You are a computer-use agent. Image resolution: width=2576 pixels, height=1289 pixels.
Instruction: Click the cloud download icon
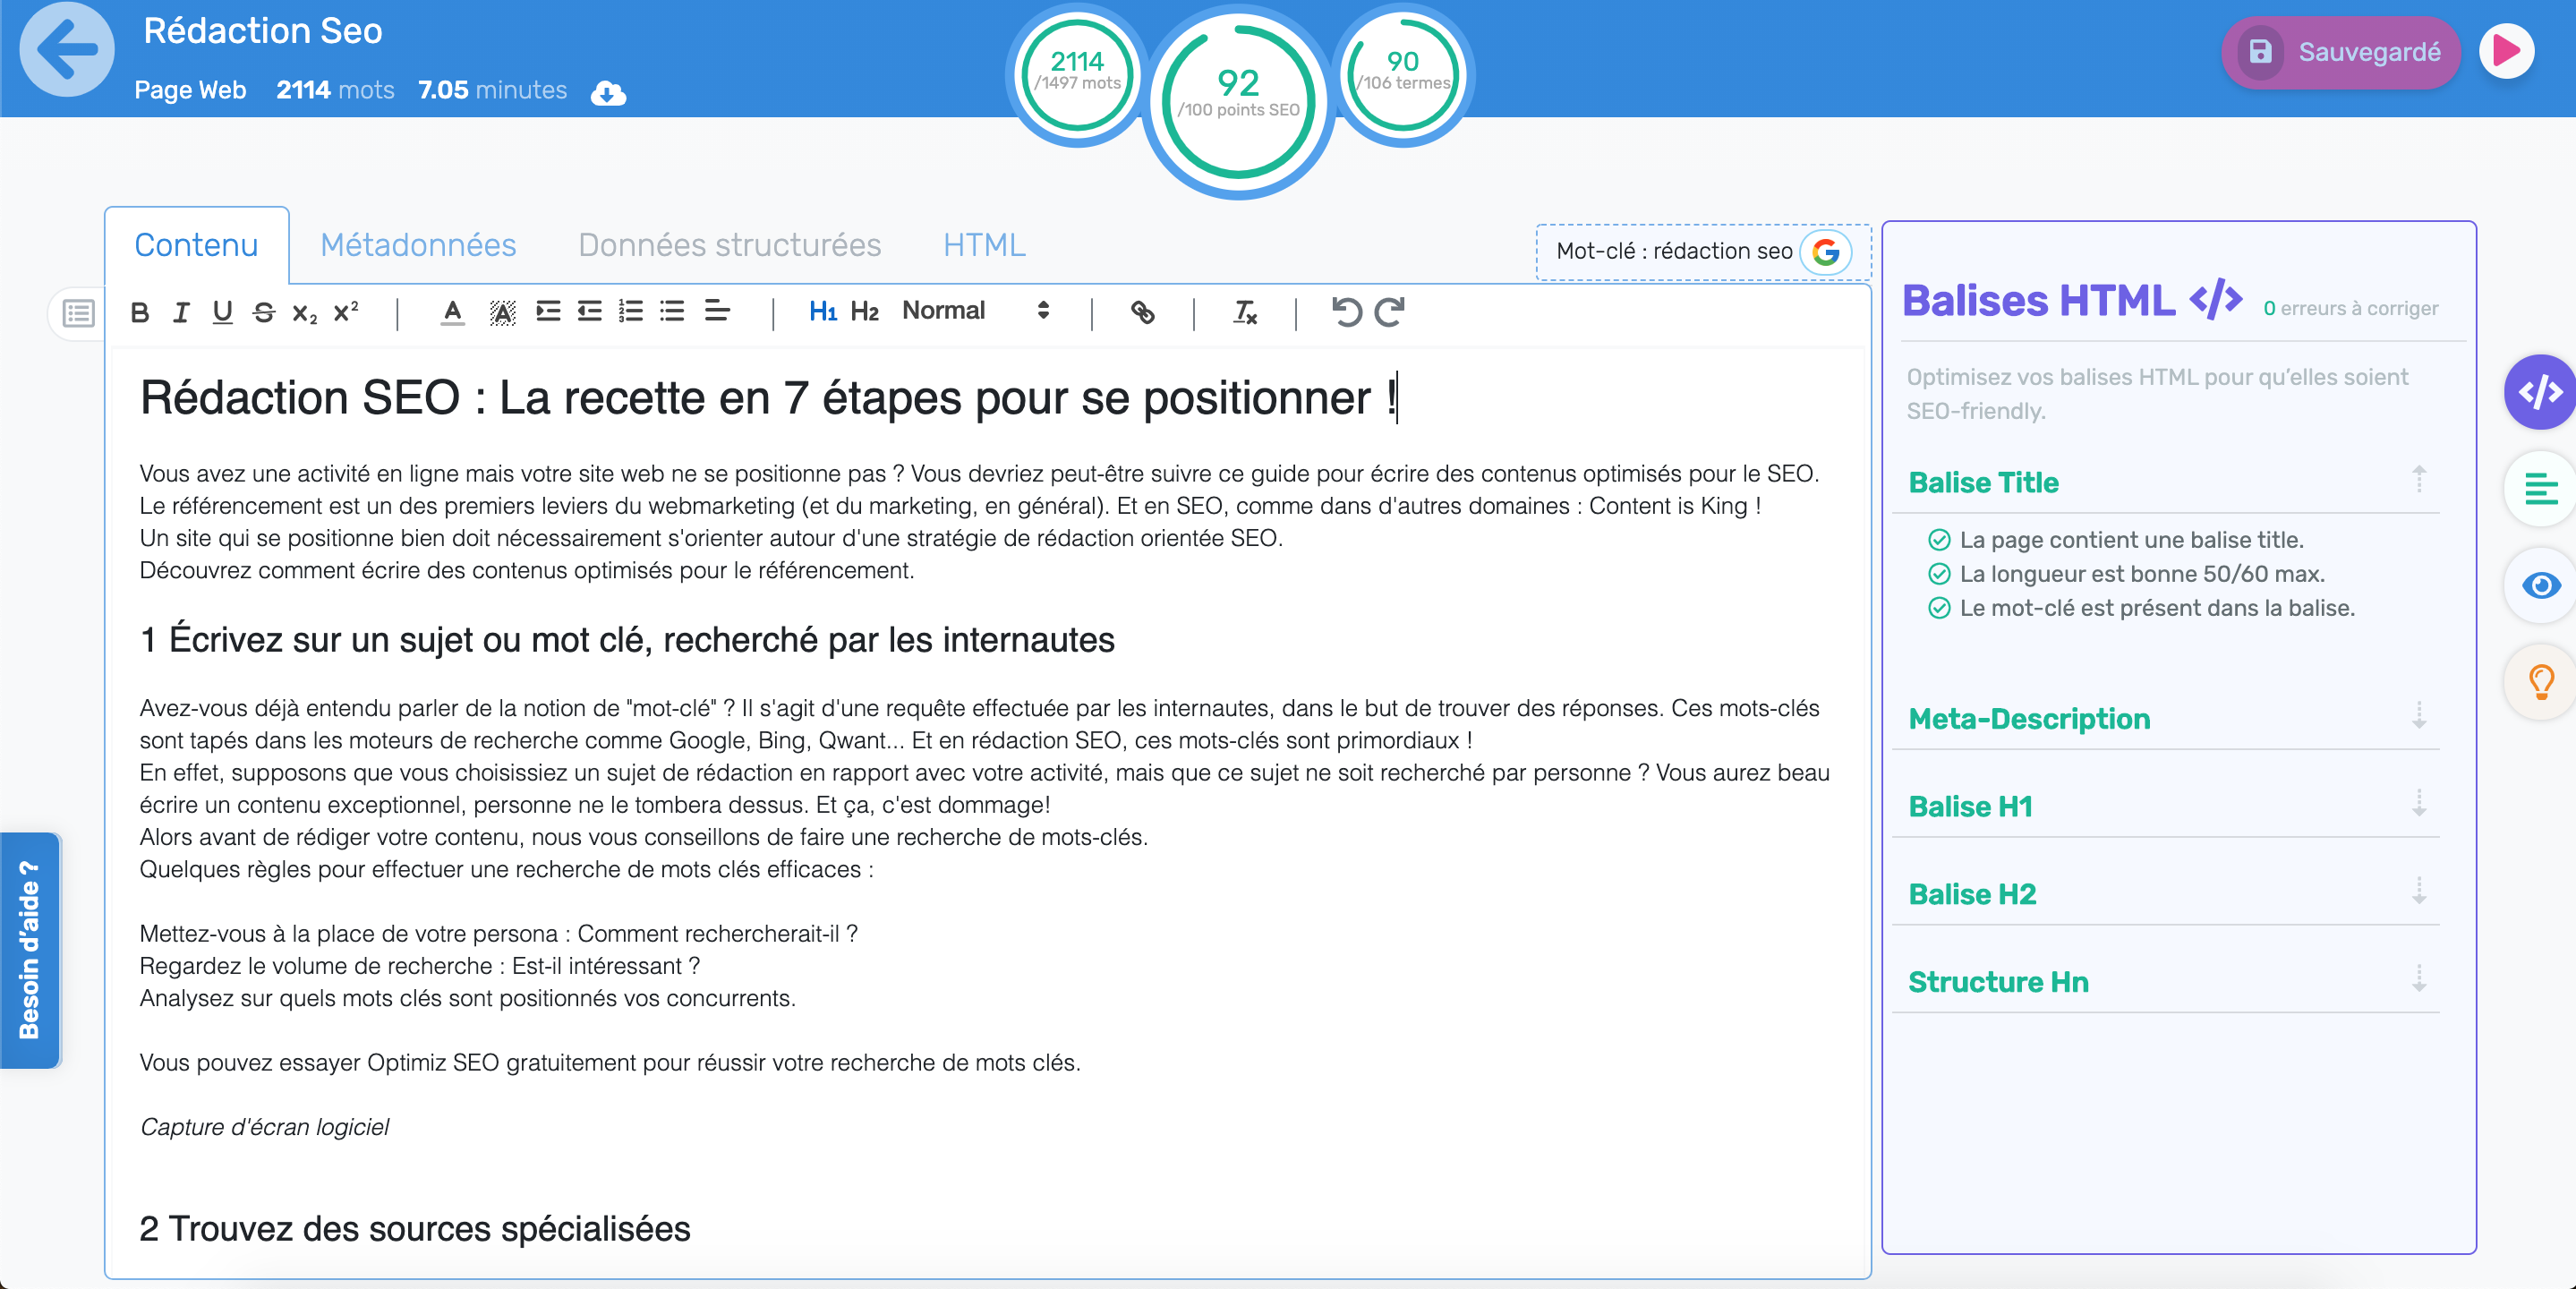[608, 93]
